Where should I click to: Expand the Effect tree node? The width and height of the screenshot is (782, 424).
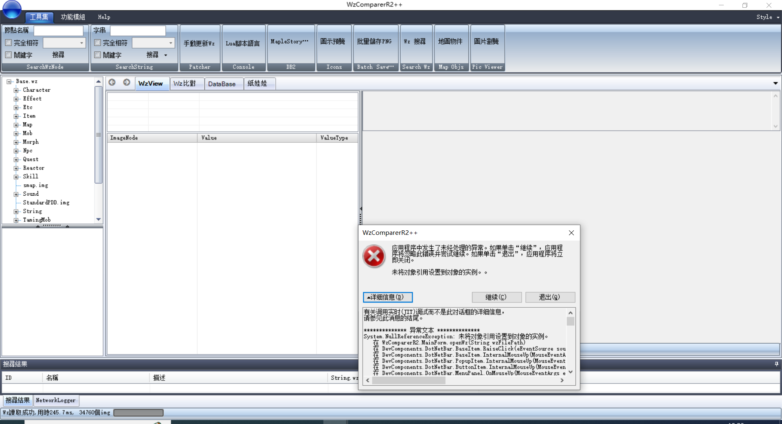pos(16,99)
